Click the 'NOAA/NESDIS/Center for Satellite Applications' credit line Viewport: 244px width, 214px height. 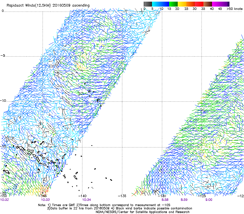(x=142, y=212)
